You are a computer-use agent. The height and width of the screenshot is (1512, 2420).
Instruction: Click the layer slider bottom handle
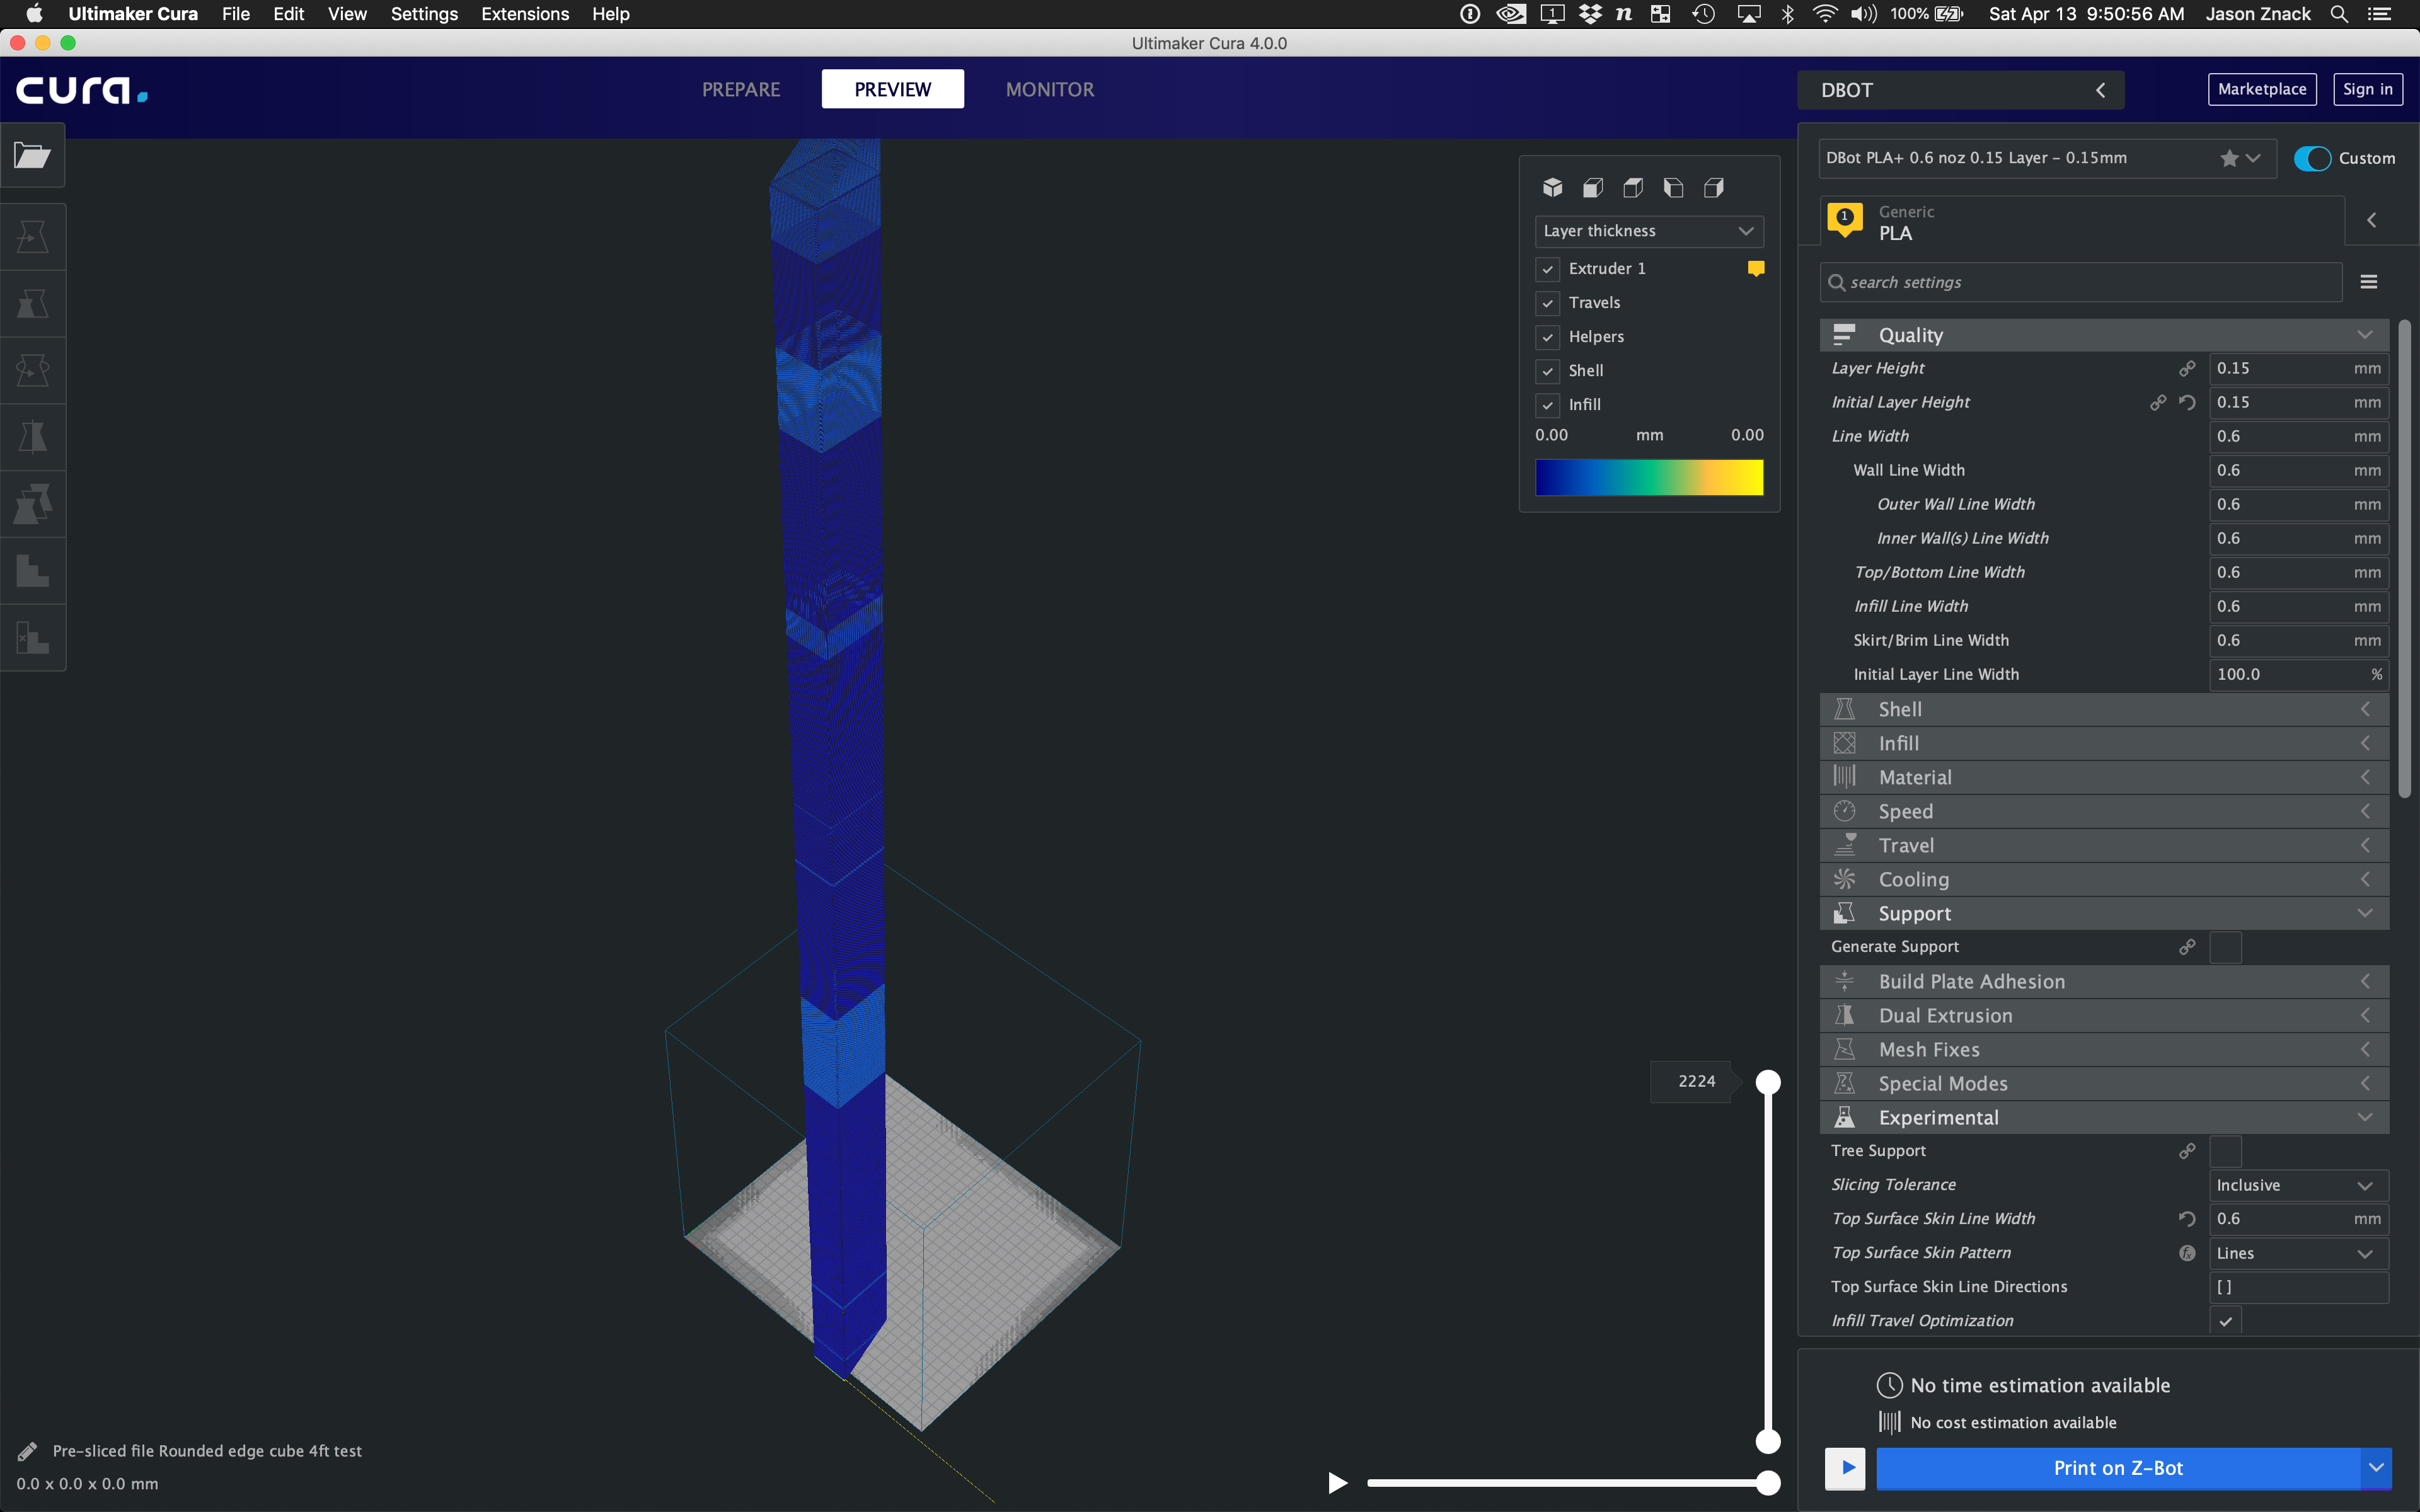click(x=1768, y=1441)
